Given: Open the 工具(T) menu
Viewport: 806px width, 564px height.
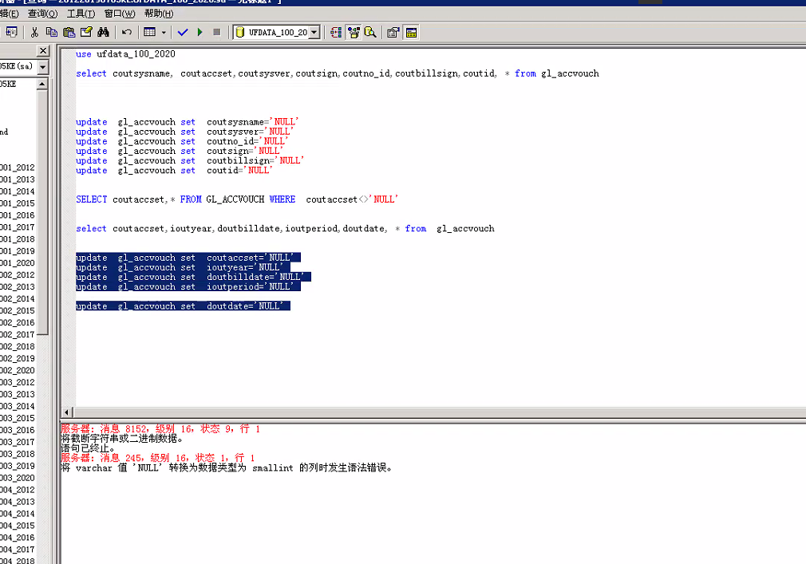Looking at the screenshot, I should tap(81, 14).
